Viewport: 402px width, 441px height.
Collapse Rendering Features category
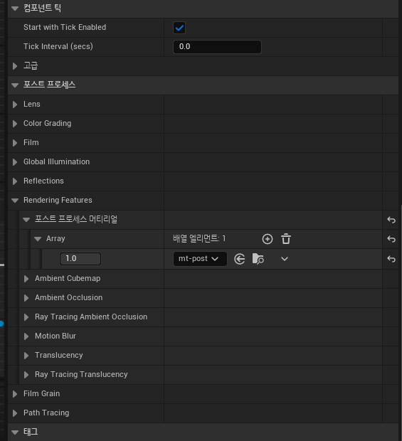15,201
